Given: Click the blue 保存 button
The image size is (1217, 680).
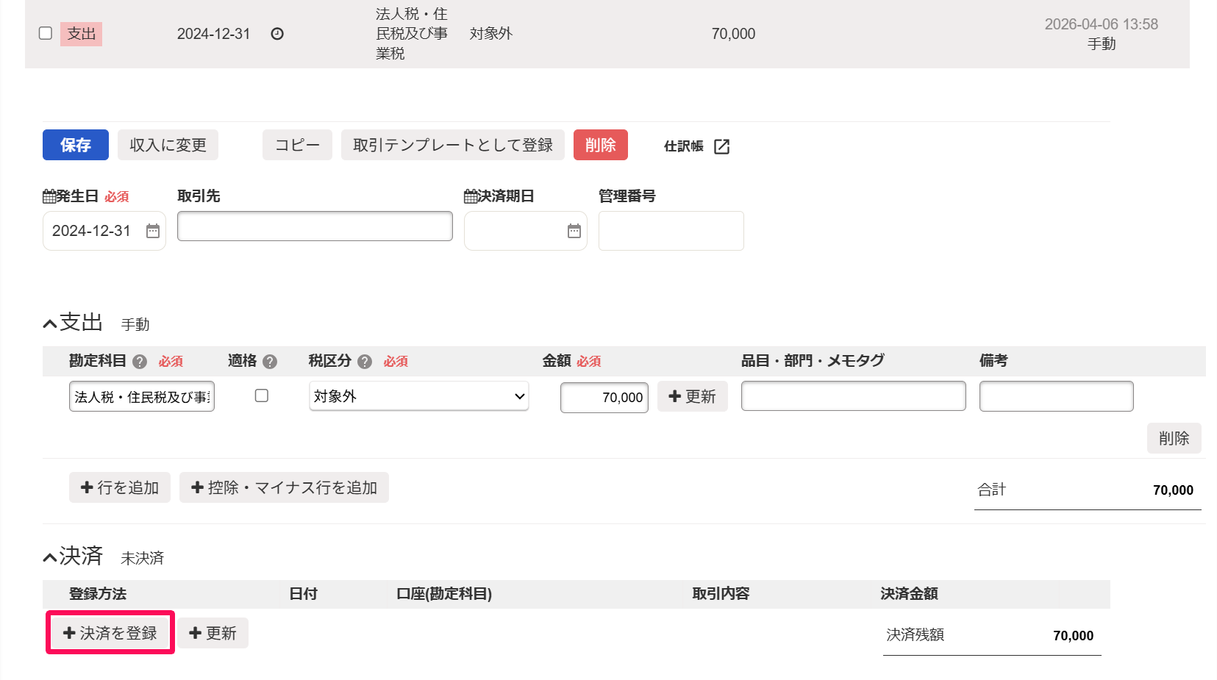Looking at the screenshot, I should (x=76, y=145).
